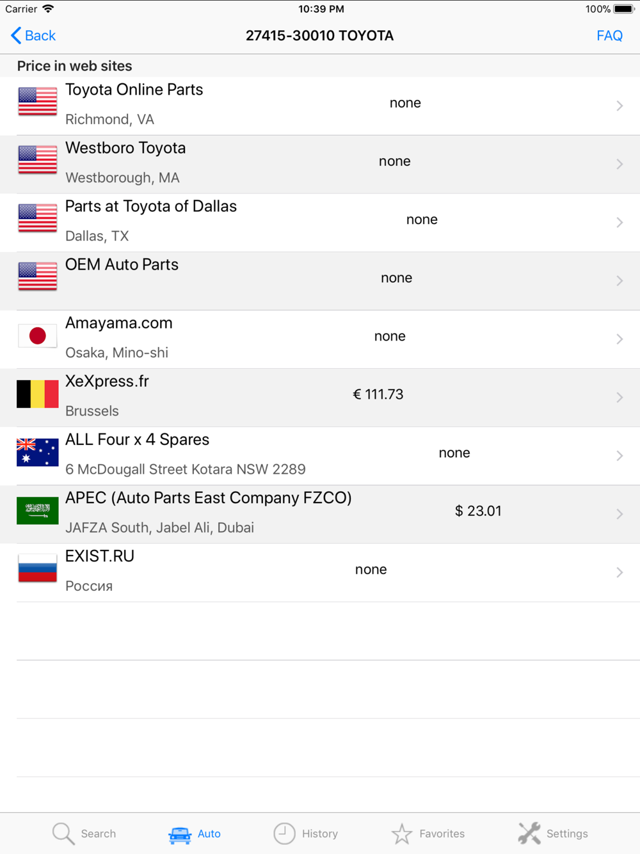
Task: Tap the Russian flag beside EXIST.RU
Action: tap(38, 569)
